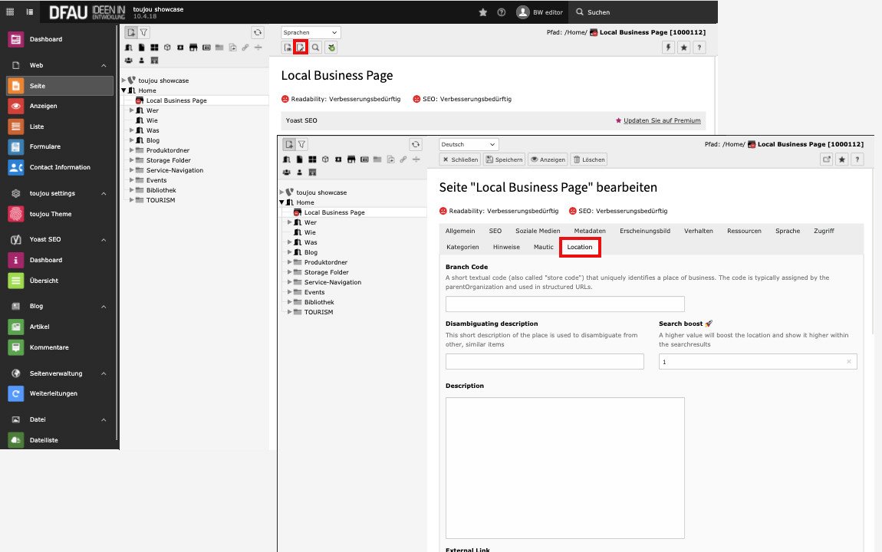Open the Deutsch language dropdown
This screenshot has width=882, height=552.
click(469, 144)
